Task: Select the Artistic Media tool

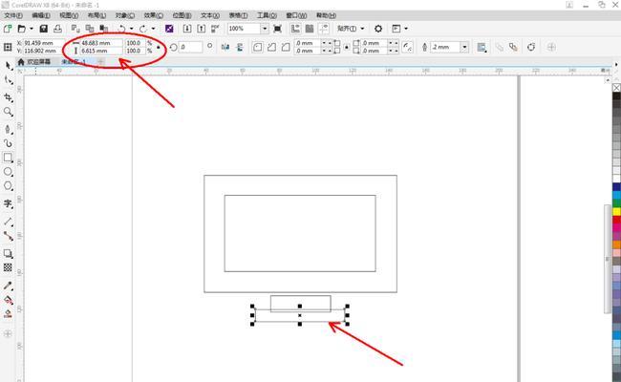Action: coord(9,143)
